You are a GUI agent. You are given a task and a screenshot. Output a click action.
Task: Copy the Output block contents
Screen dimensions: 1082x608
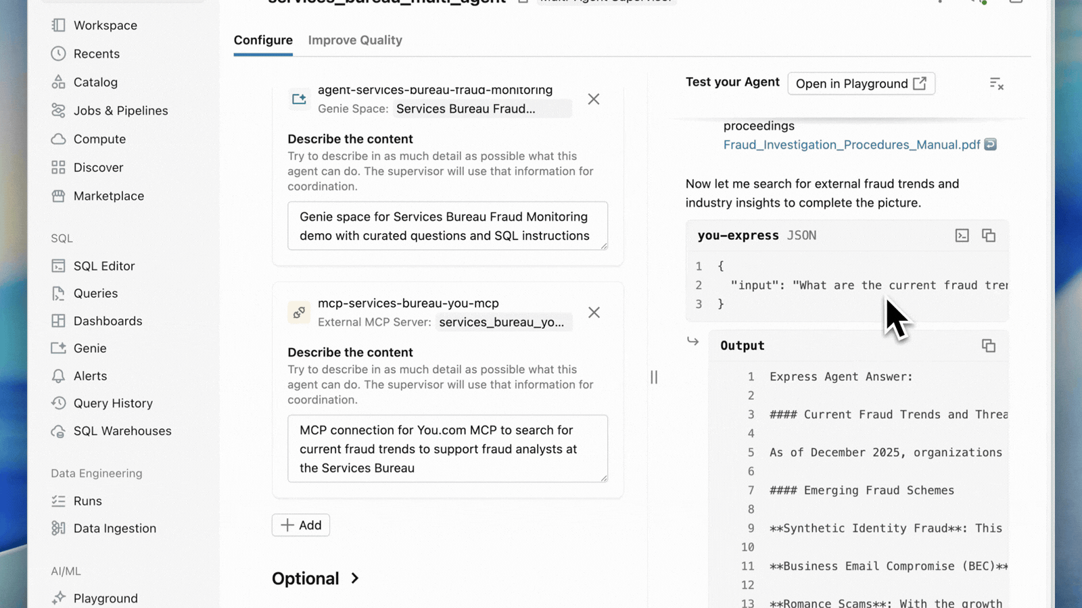(989, 346)
